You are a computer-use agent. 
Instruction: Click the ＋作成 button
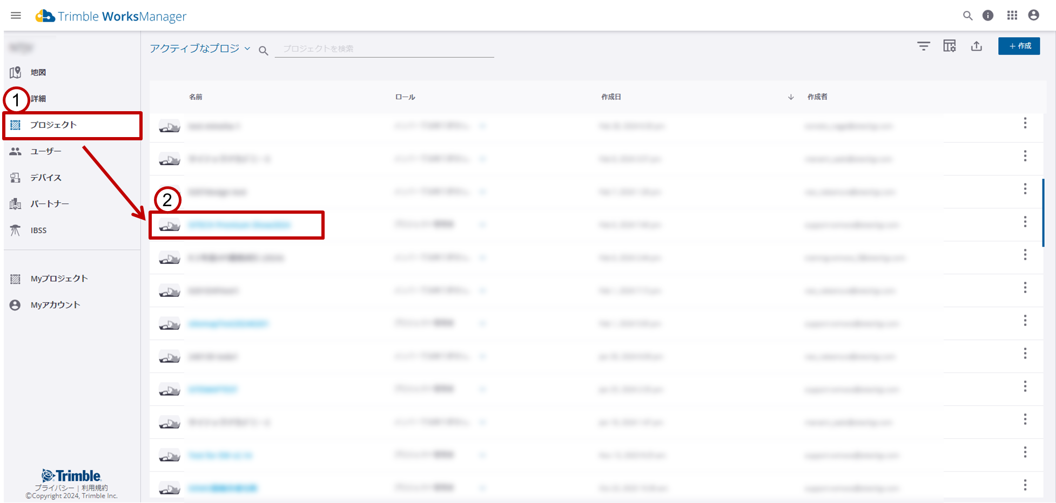(1019, 46)
